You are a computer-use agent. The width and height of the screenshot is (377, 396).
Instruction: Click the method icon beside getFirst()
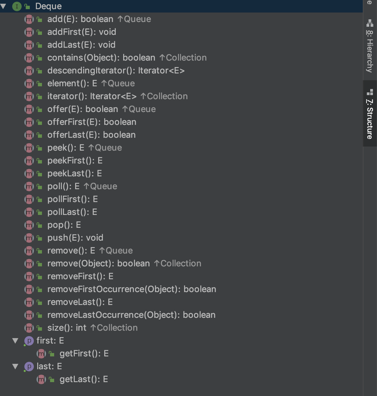(x=41, y=354)
